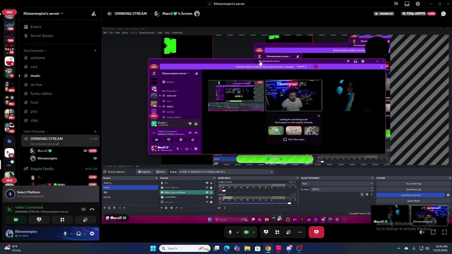Click create channel plus next to Text Channels
The image size is (452, 254).
tap(95, 50)
